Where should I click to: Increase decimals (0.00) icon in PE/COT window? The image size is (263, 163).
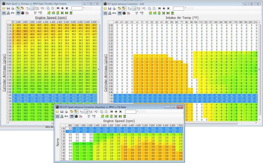(94, 116)
